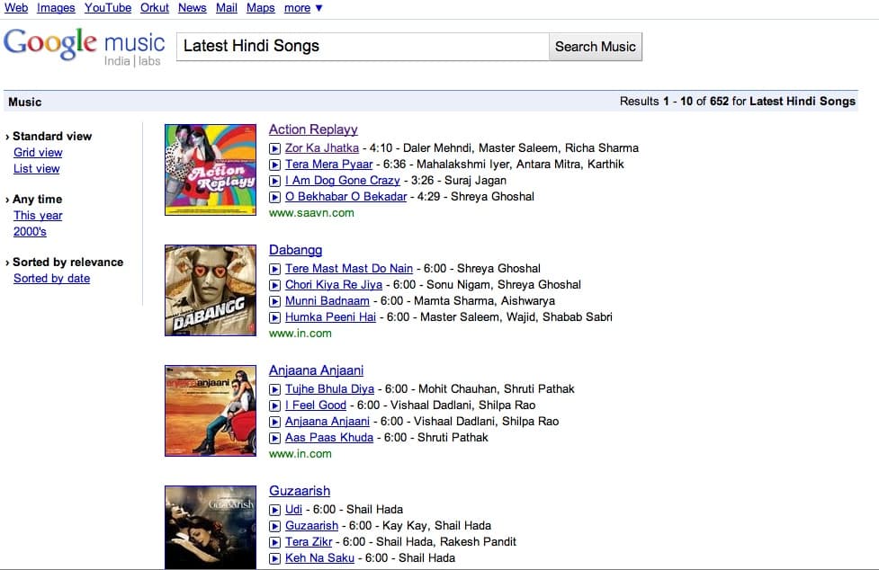Play the song Tera Mera Pyaar
879x570 pixels.
(x=274, y=165)
